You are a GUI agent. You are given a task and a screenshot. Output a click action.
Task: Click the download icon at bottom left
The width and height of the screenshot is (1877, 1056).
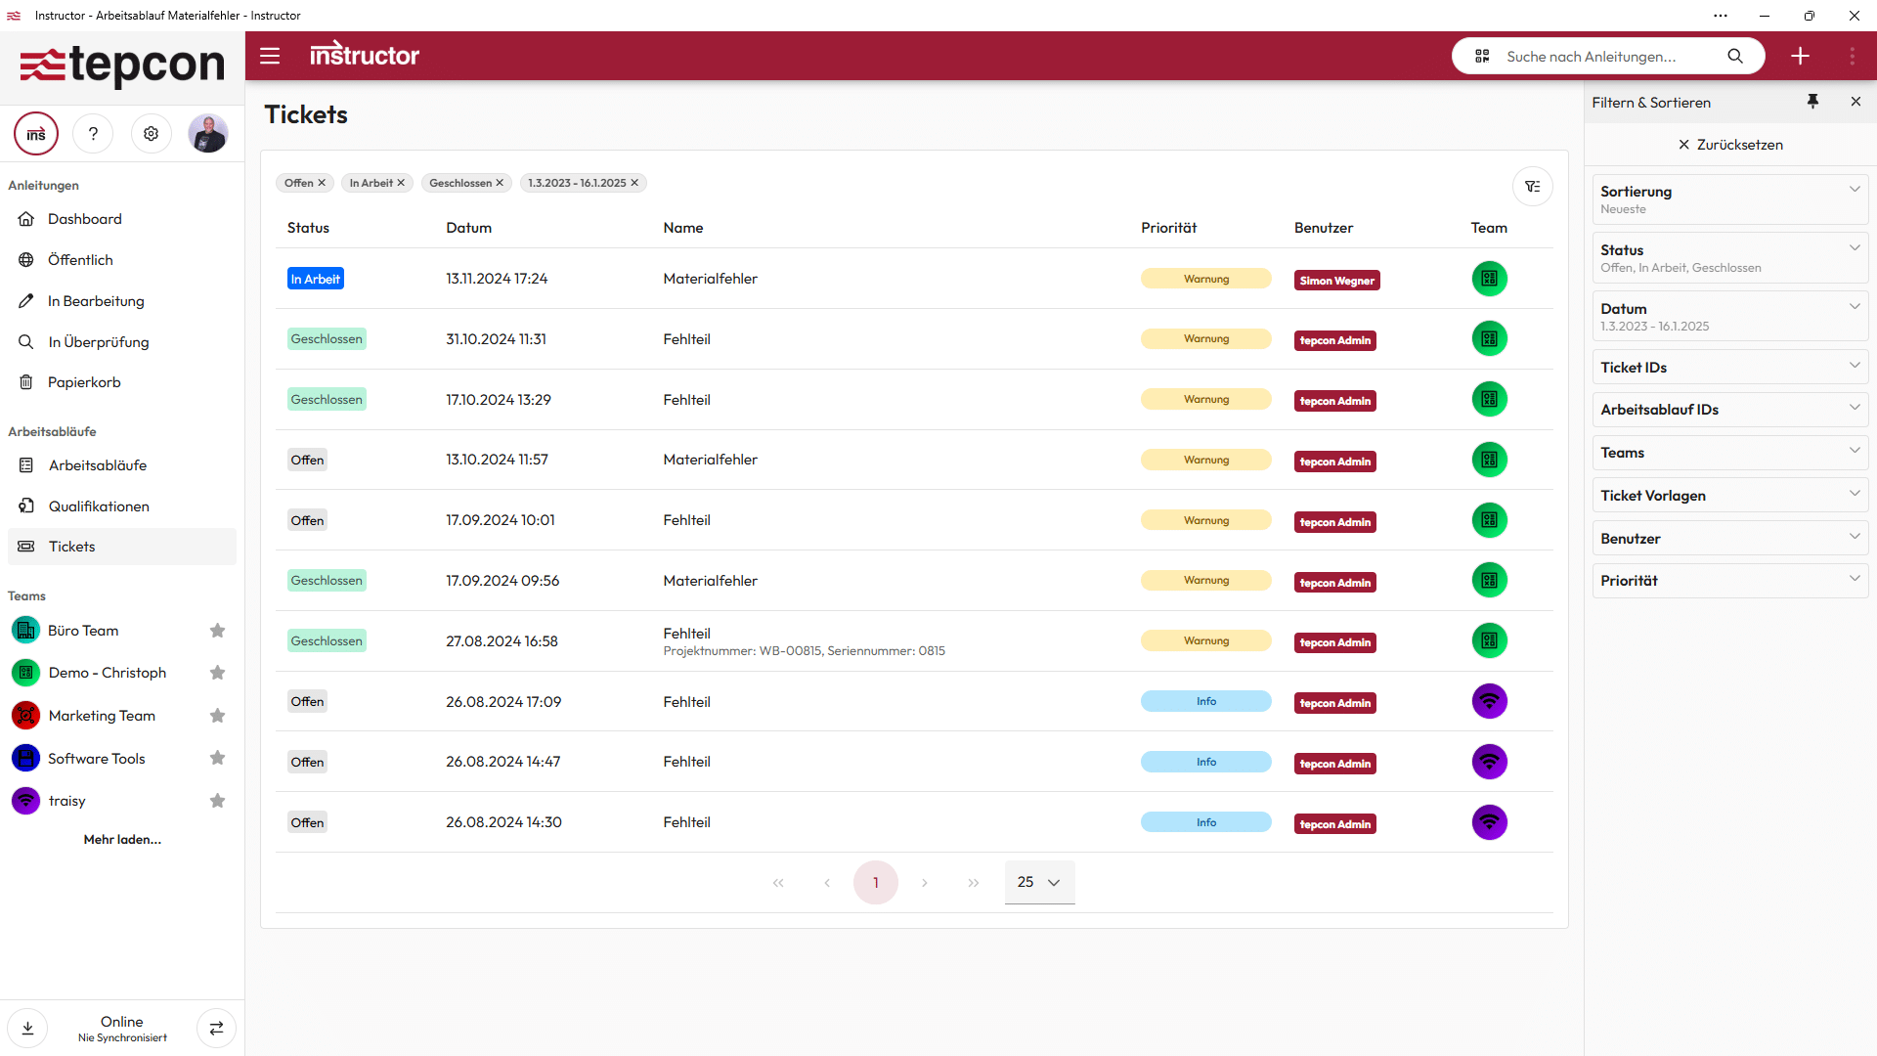[x=27, y=1028]
